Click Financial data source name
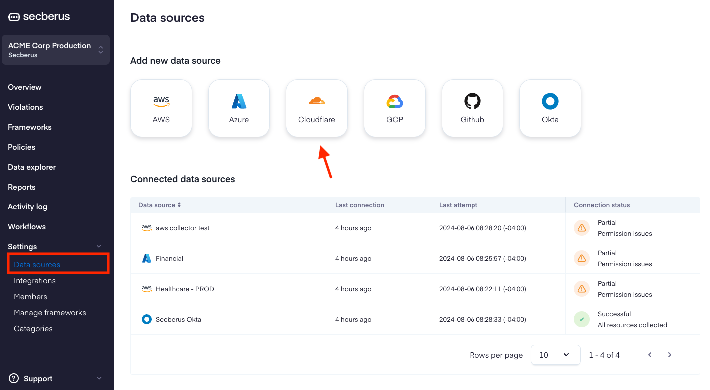 (170, 258)
